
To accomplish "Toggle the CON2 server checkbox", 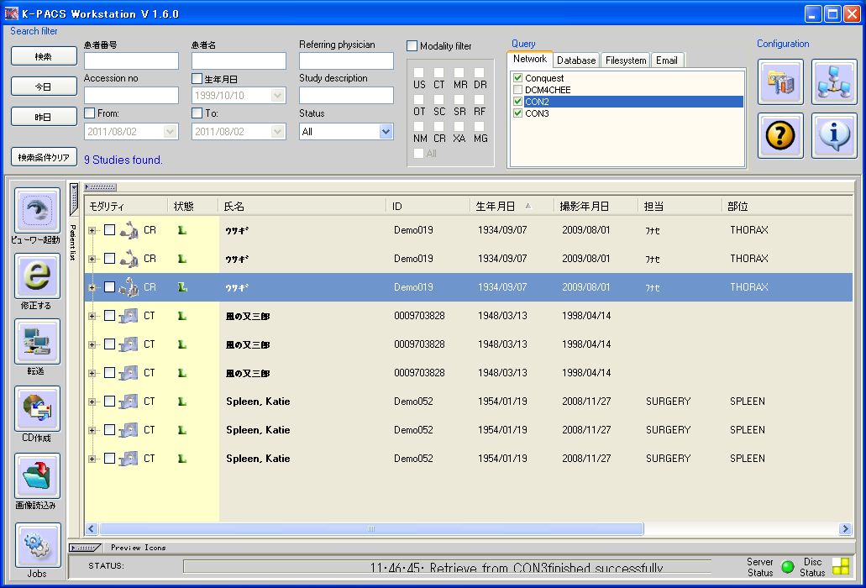I will tap(517, 102).
